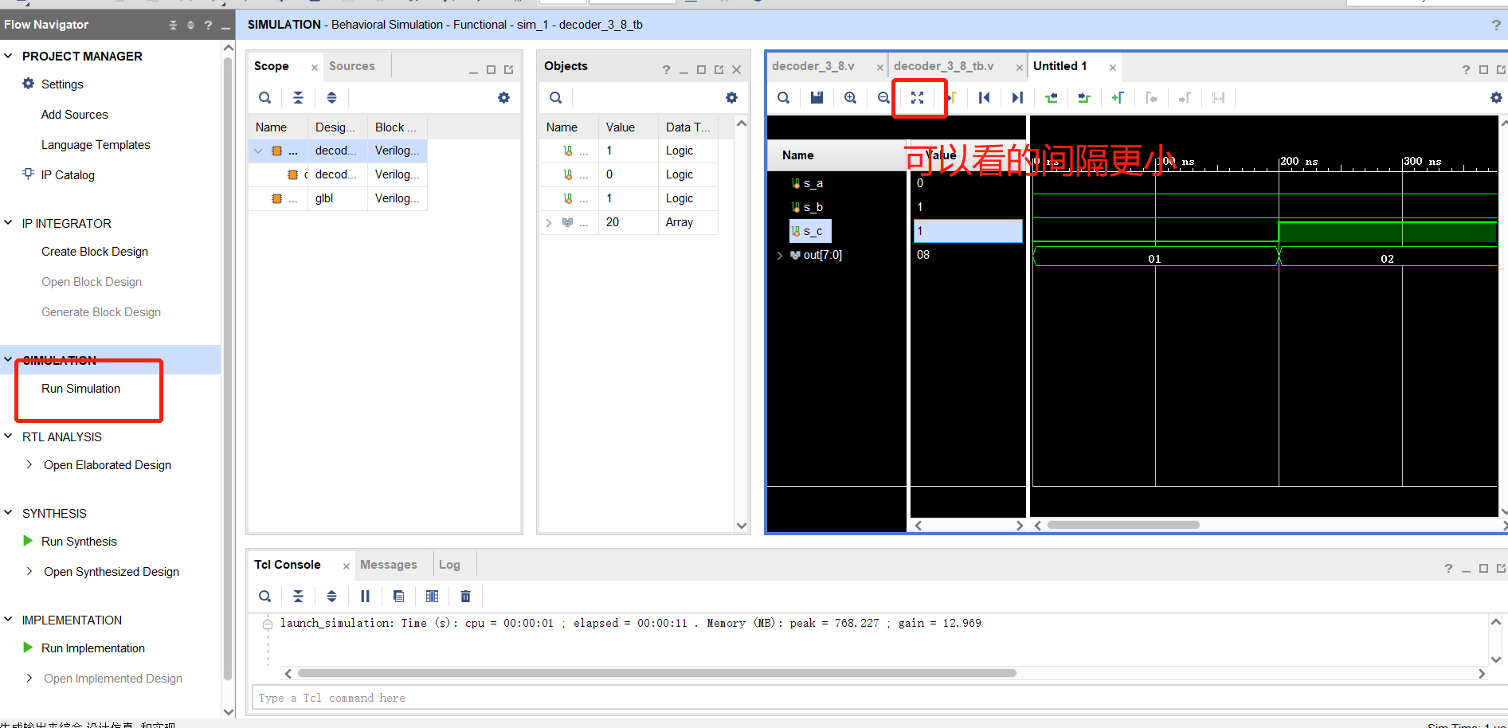Click the Settings gear icon under Project Manager
This screenshot has height=728, width=1508.
coord(29,84)
